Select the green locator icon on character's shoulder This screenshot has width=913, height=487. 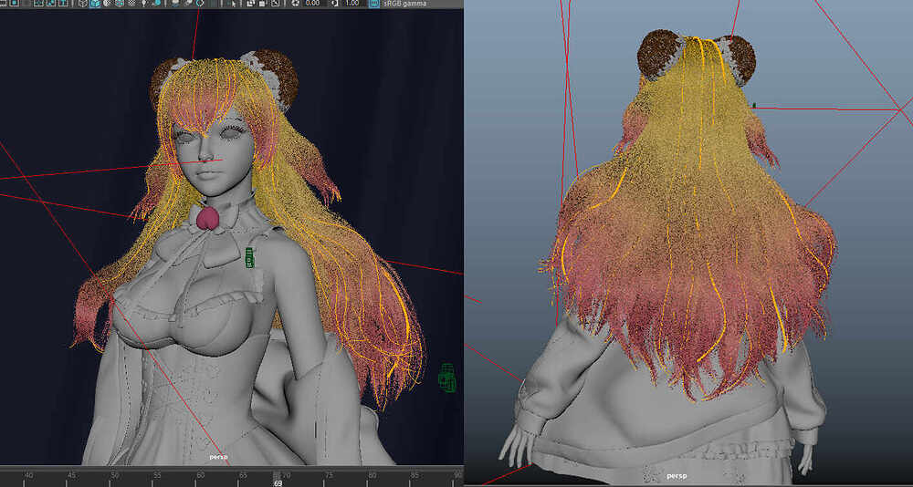tap(250, 258)
